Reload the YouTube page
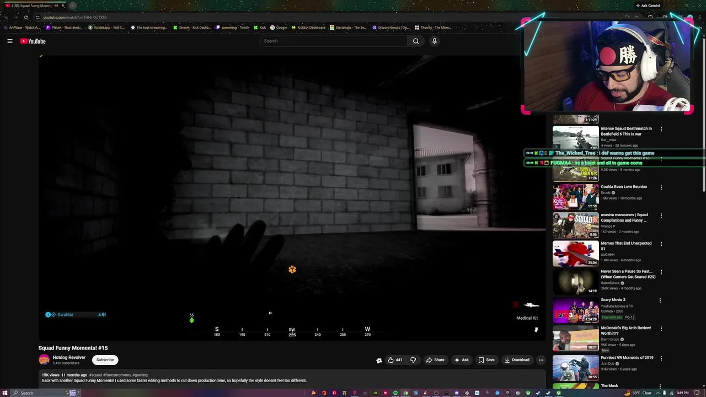Screen dimensions: 706x397 pos(26,17)
